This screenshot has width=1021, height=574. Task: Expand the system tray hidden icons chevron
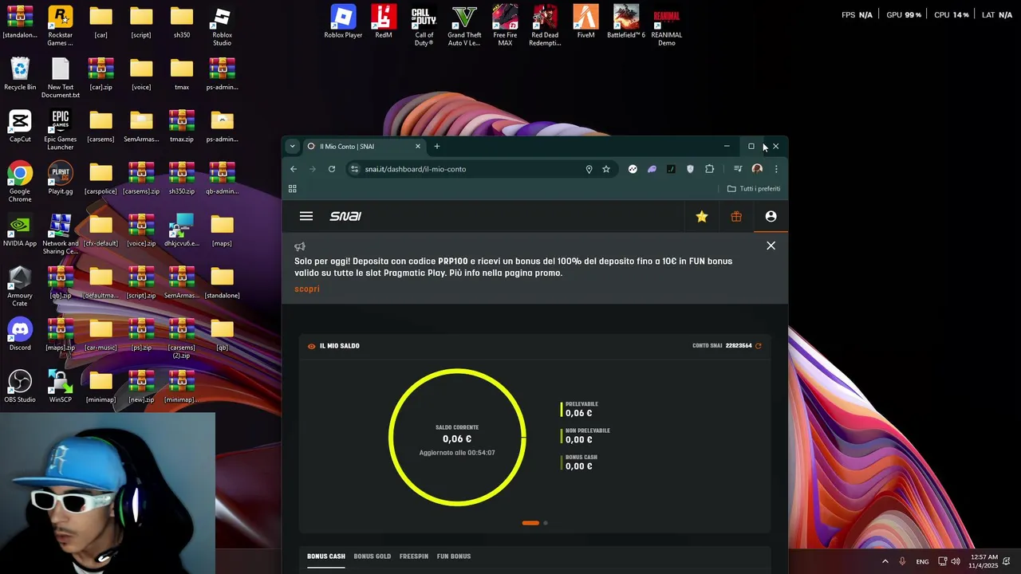[x=885, y=561]
